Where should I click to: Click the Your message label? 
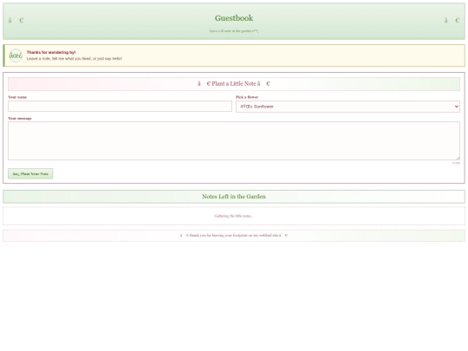(20, 119)
